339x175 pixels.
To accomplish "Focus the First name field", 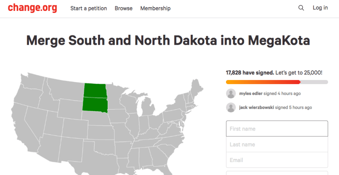I will (277, 129).
